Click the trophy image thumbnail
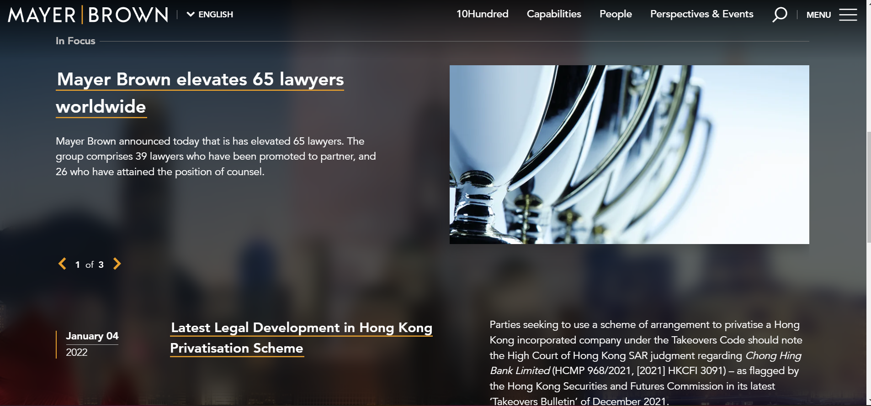Screen dimensions: 871x406 point(629,155)
